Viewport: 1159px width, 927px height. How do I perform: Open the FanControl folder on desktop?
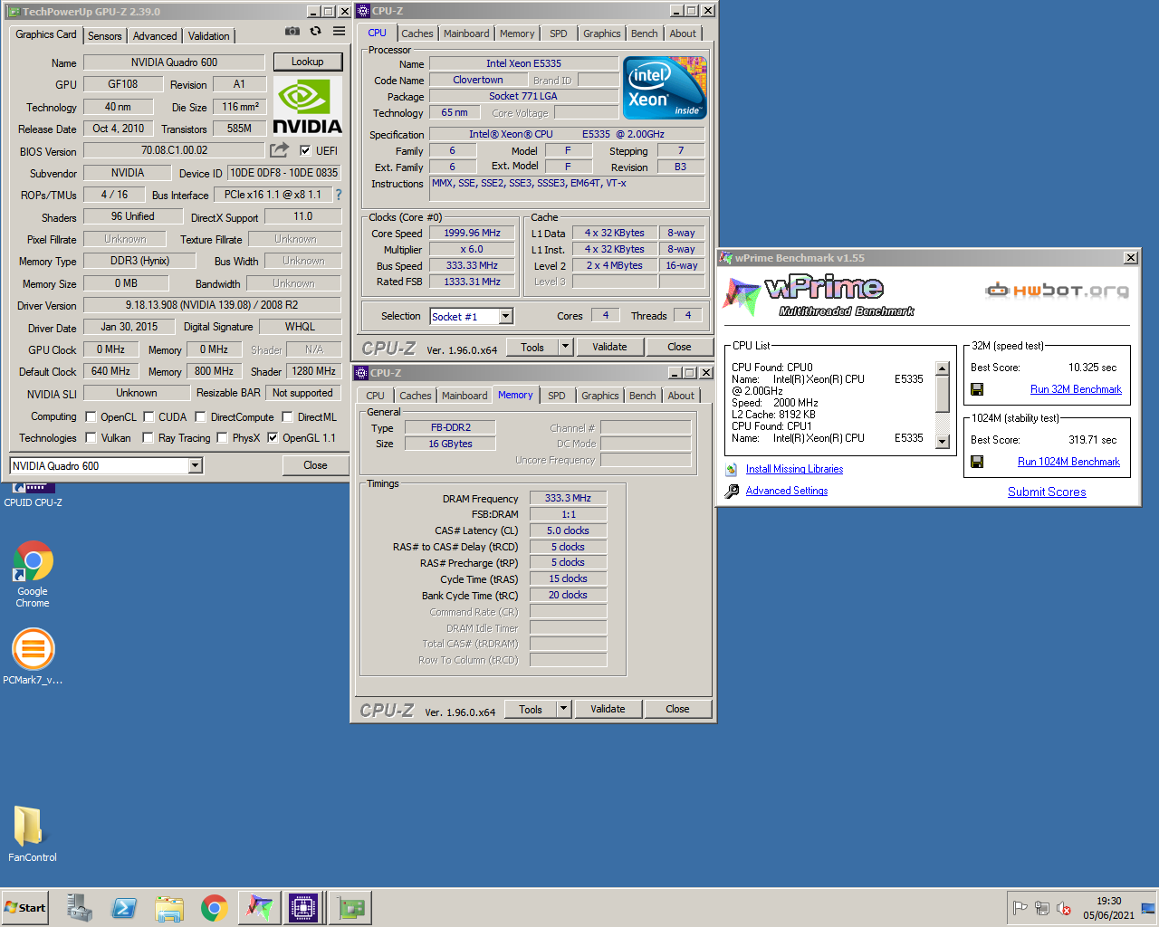[33, 834]
